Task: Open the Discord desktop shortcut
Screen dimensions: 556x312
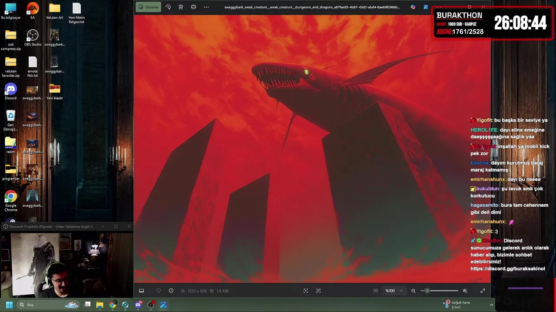Action: 10,92
